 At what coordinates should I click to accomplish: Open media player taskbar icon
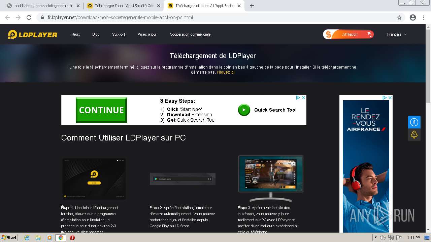tap(49, 238)
